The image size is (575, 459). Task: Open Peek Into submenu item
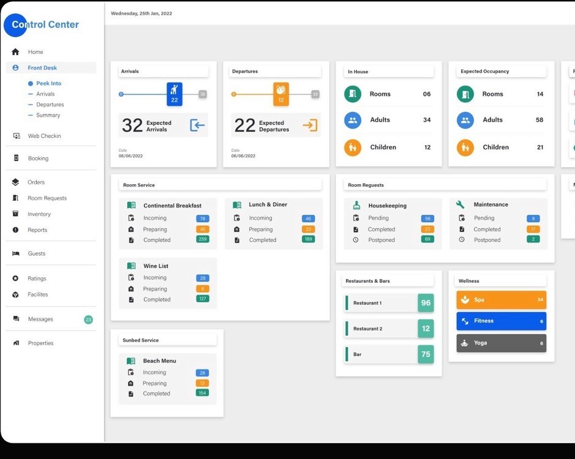pyautogui.click(x=48, y=84)
